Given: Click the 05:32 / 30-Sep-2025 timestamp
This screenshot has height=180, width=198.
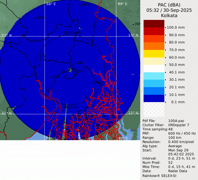Looking at the screenshot, I should (x=169, y=10).
